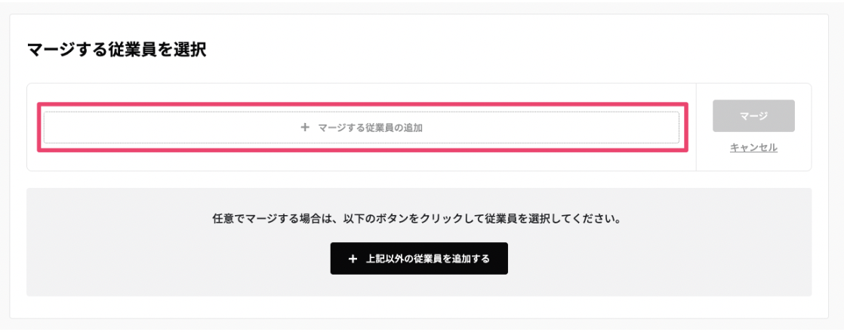Open the マージする従業員の追加 dashed box
844x332 pixels.
(x=361, y=128)
